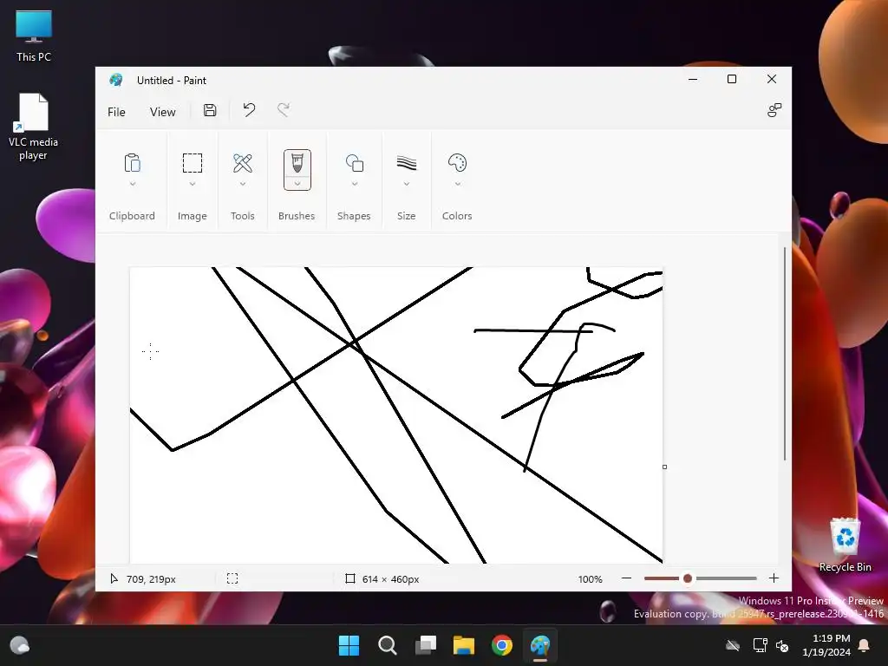This screenshot has height=666, width=888.
Task: Click the zoom out minus button
Action: (x=626, y=578)
